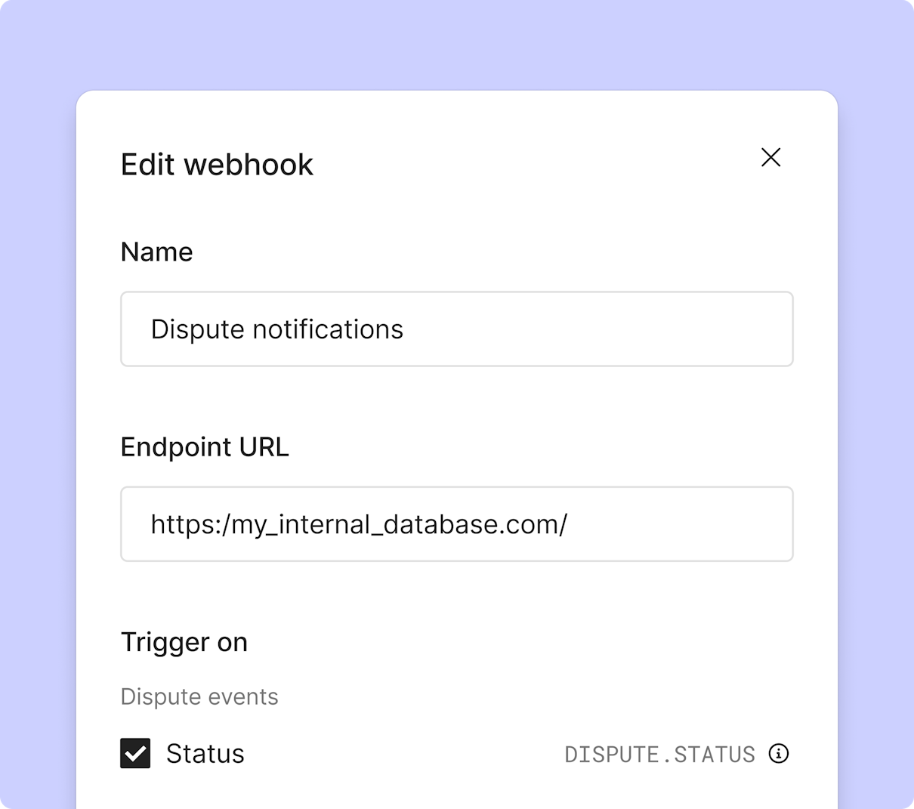914x809 pixels.
Task: Focus the Endpoint URL input field
Action: 457,524
